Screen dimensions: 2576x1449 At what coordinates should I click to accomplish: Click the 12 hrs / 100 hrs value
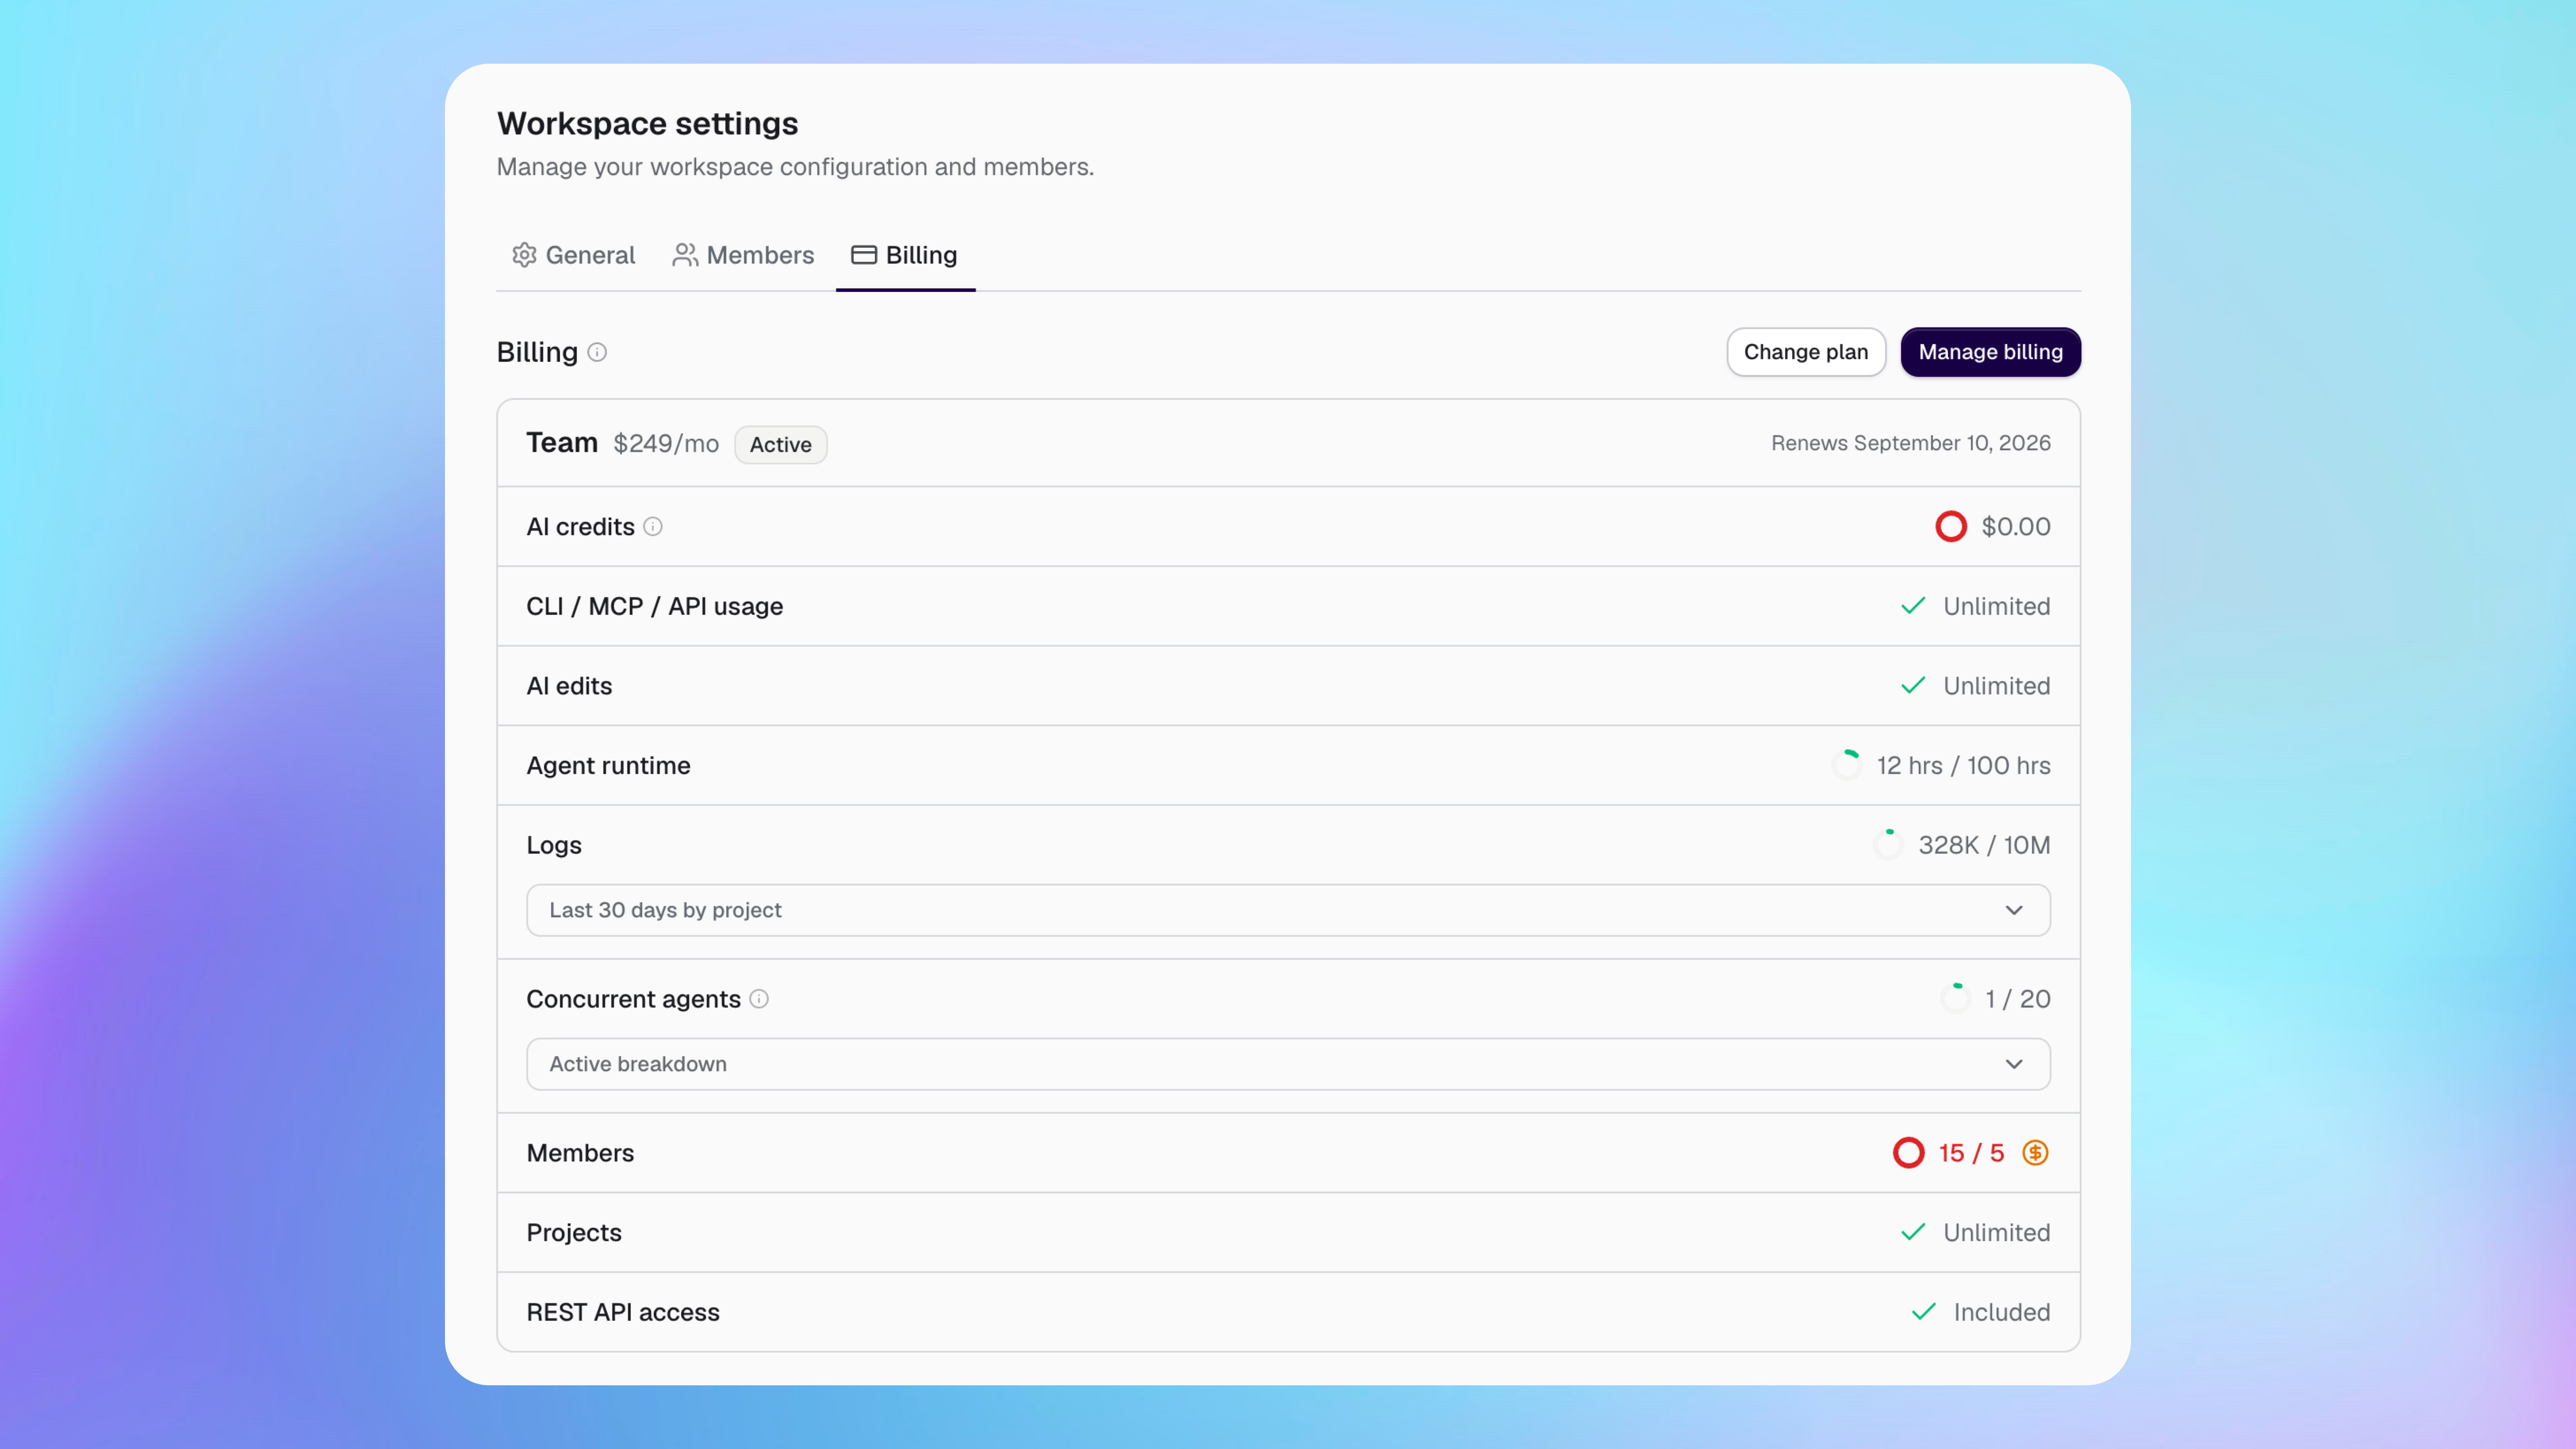[x=1963, y=766]
